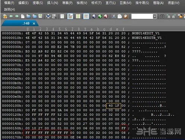
Task: Paste from clipboard icon in toolbar
Action: tap(126, 16)
